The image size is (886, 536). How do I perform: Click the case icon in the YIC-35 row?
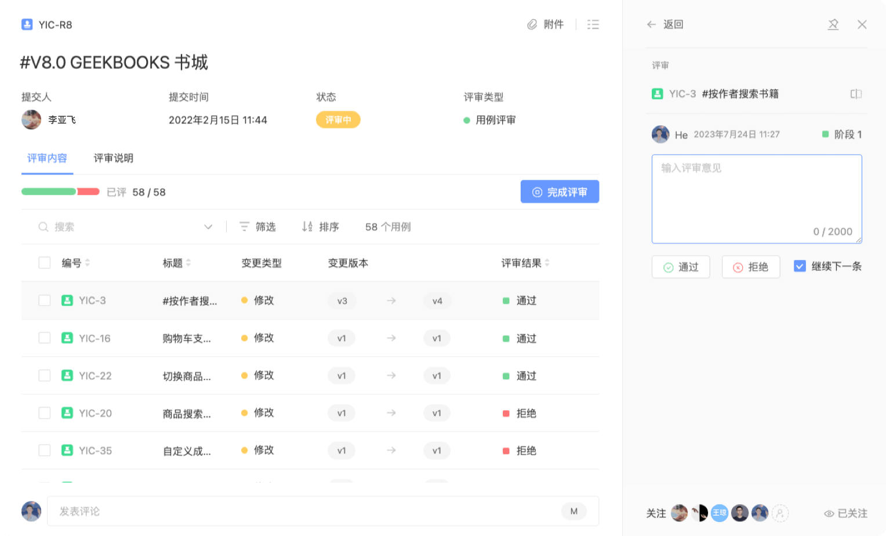(67, 450)
